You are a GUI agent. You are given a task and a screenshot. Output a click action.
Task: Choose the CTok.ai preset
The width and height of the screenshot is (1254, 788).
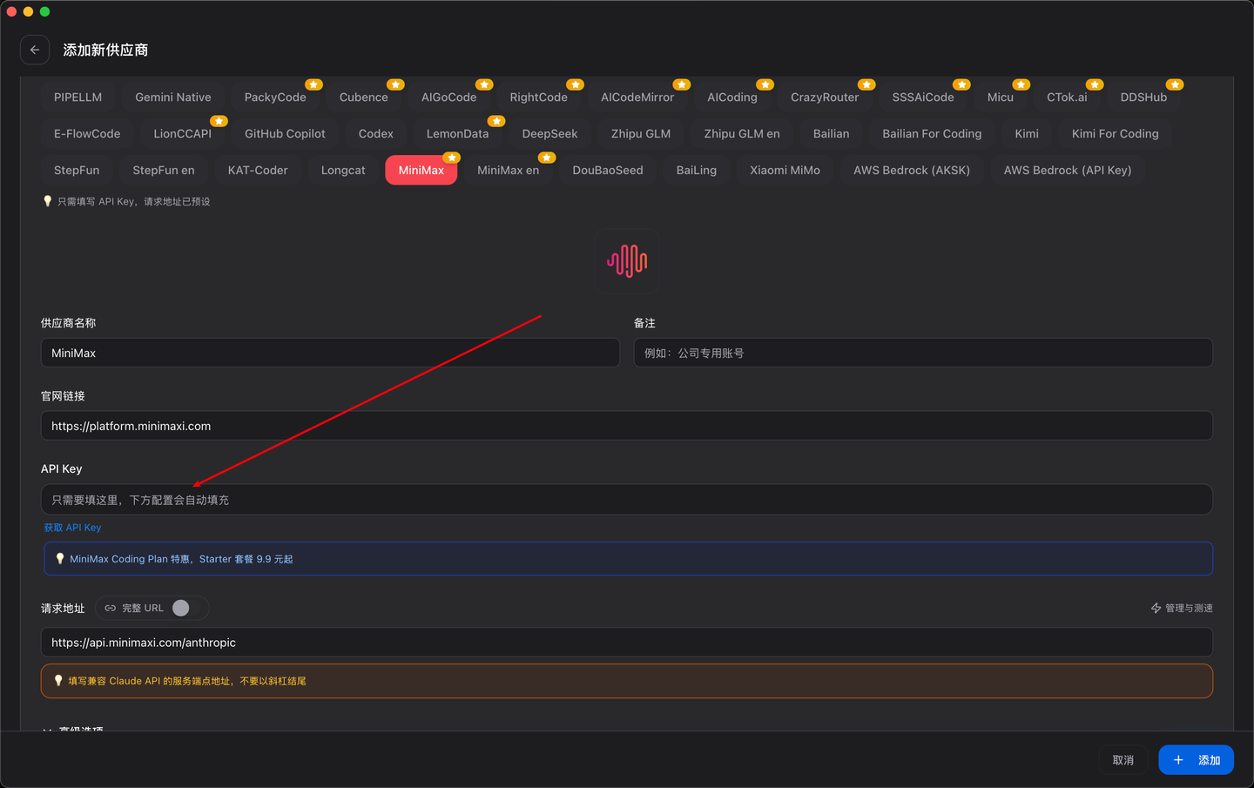click(x=1067, y=98)
